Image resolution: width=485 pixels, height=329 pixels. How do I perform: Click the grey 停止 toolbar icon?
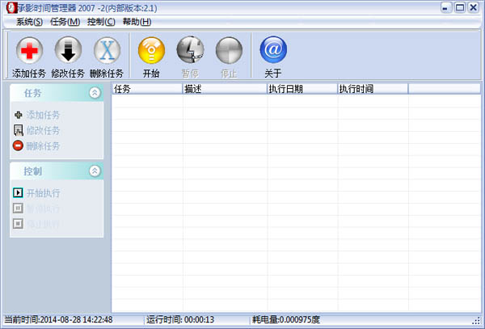point(229,50)
